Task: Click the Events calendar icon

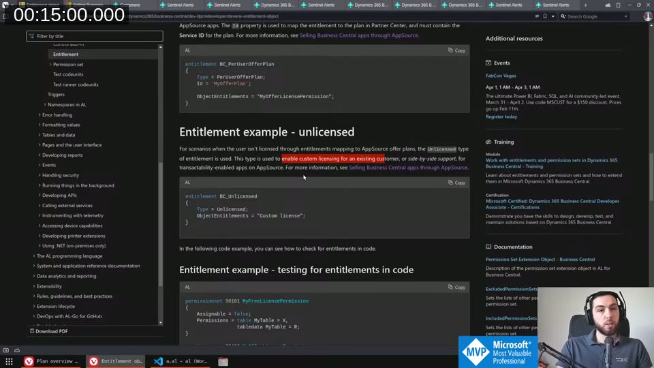Action: pyautogui.click(x=488, y=63)
